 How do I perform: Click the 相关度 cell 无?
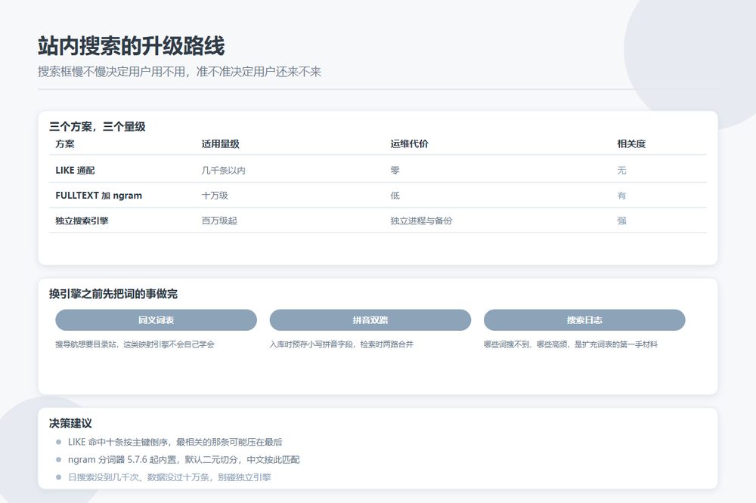[621, 170]
